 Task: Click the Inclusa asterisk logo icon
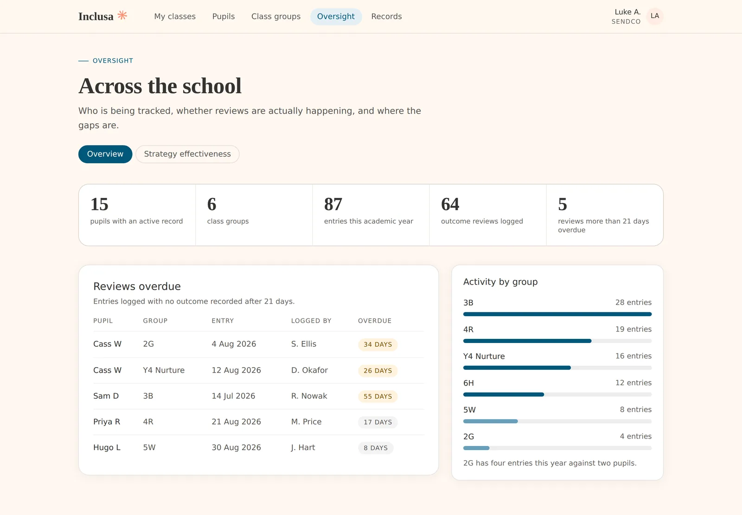pyautogui.click(x=122, y=15)
